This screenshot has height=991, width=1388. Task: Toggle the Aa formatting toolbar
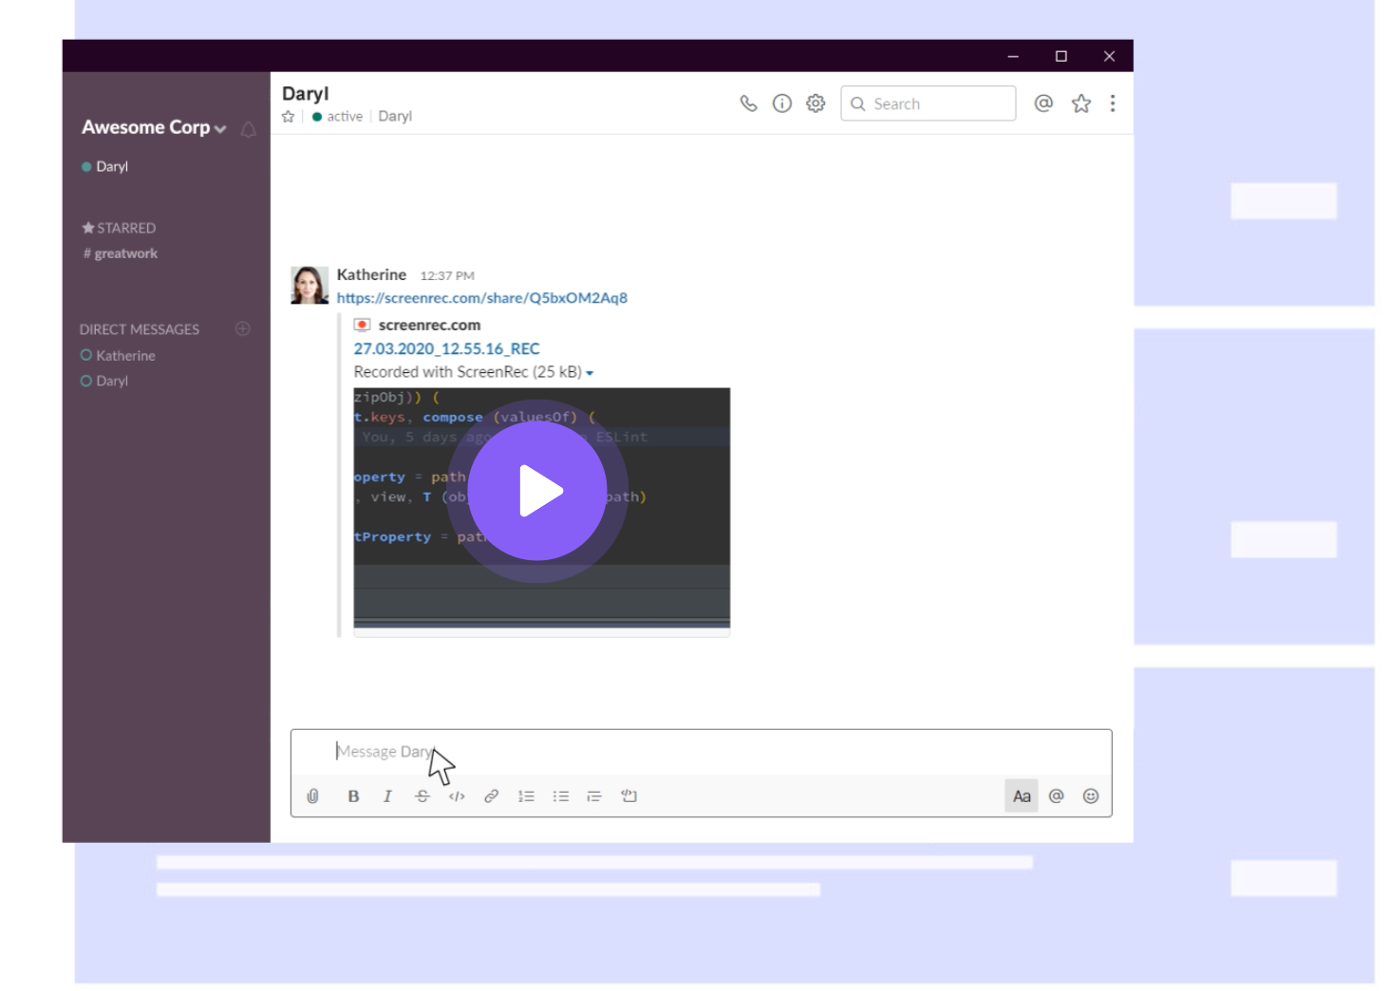pyautogui.click(x=1022, y=796)
